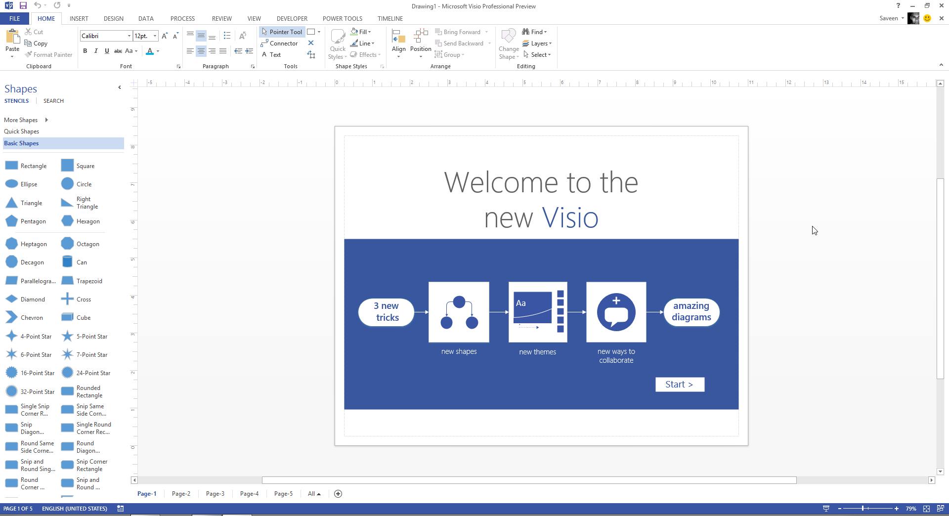Viewport: 949px width, 516px height.
Task: Toggle Strikethrough formatting
Action: 118,51
